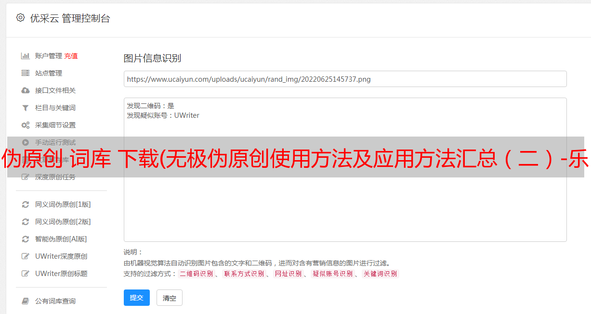This screenshot has width=591, height=314.
Task: Click the refresh icon for 智能伪原创[AI版]
Action: pyautogui.click(x=26, y=239)
